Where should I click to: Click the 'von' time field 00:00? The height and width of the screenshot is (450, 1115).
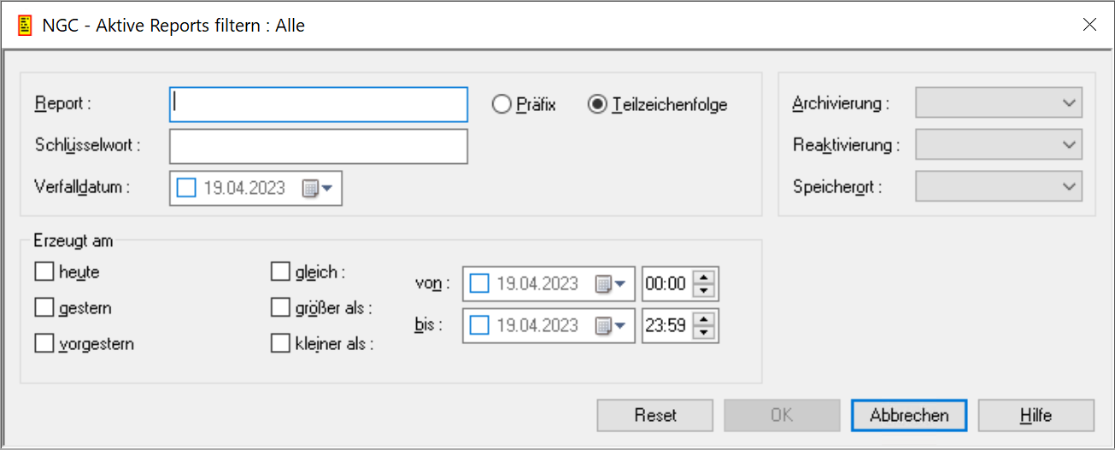click(666, 283)
